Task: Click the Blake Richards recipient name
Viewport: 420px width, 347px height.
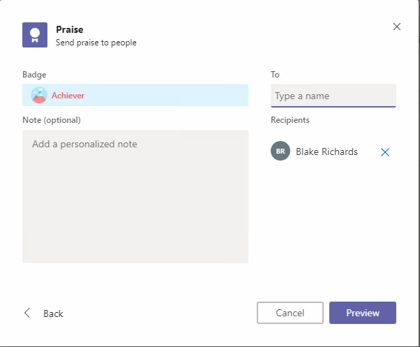Action: 327,152
